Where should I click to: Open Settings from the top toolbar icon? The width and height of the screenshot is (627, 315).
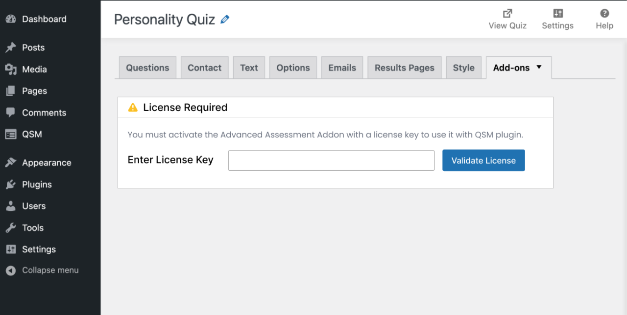pyautogui.click(x=557, y=13)
